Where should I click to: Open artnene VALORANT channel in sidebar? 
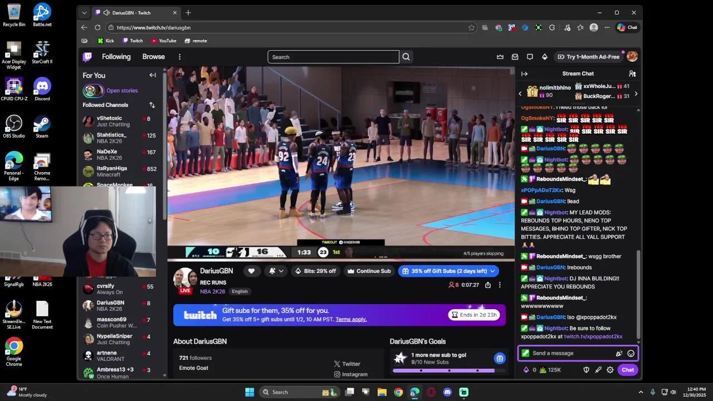[120, 356]
